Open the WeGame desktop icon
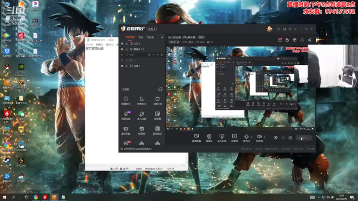Viewport: 358px width, 201px height. 21,162
